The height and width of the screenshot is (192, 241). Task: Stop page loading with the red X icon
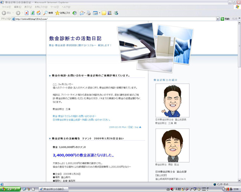tap(27, 13)
